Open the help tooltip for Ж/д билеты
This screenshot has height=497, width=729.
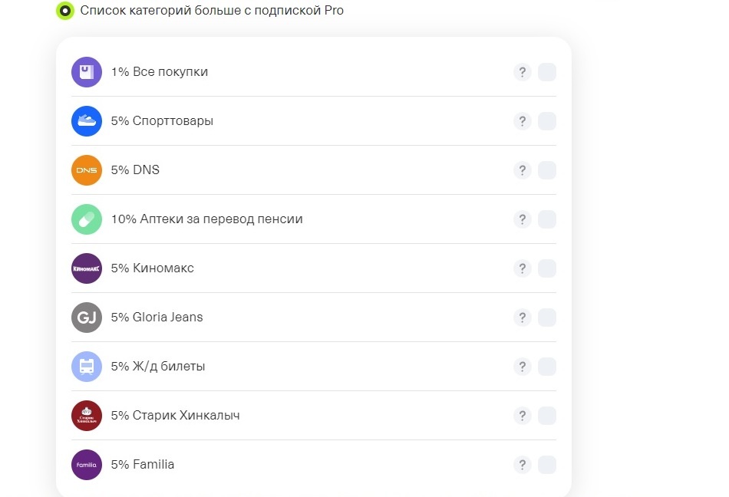[x=522, y=367]
